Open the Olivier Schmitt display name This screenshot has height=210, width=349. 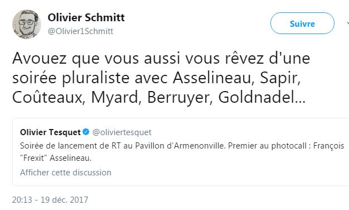(86, 17)
